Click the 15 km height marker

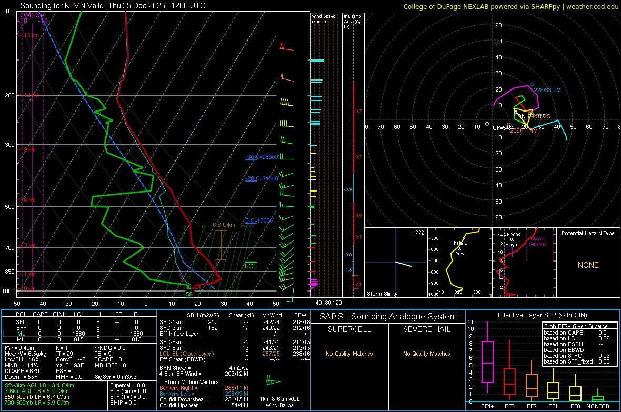click(31, 35)
